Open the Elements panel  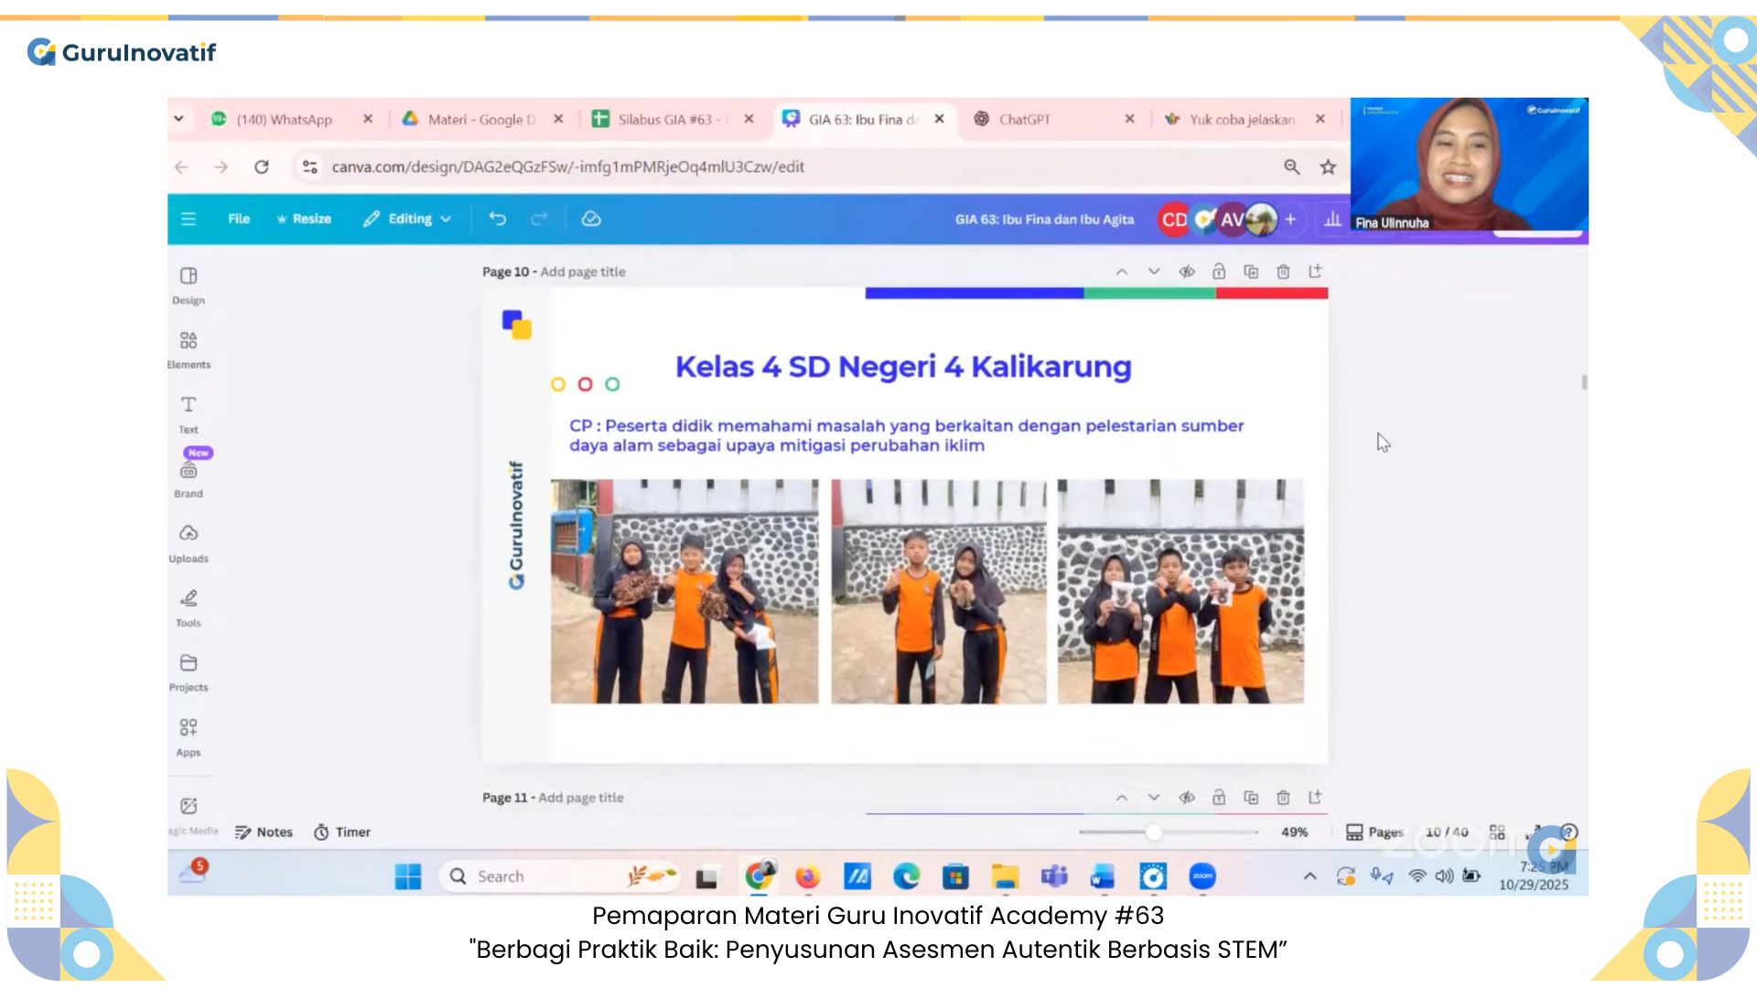point(189,348)
